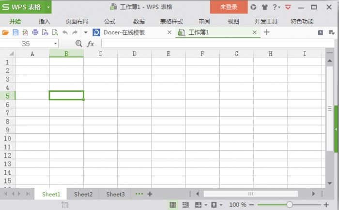Click the fx insert function icon
Screen dimensions: 339x210
[91, 44]
